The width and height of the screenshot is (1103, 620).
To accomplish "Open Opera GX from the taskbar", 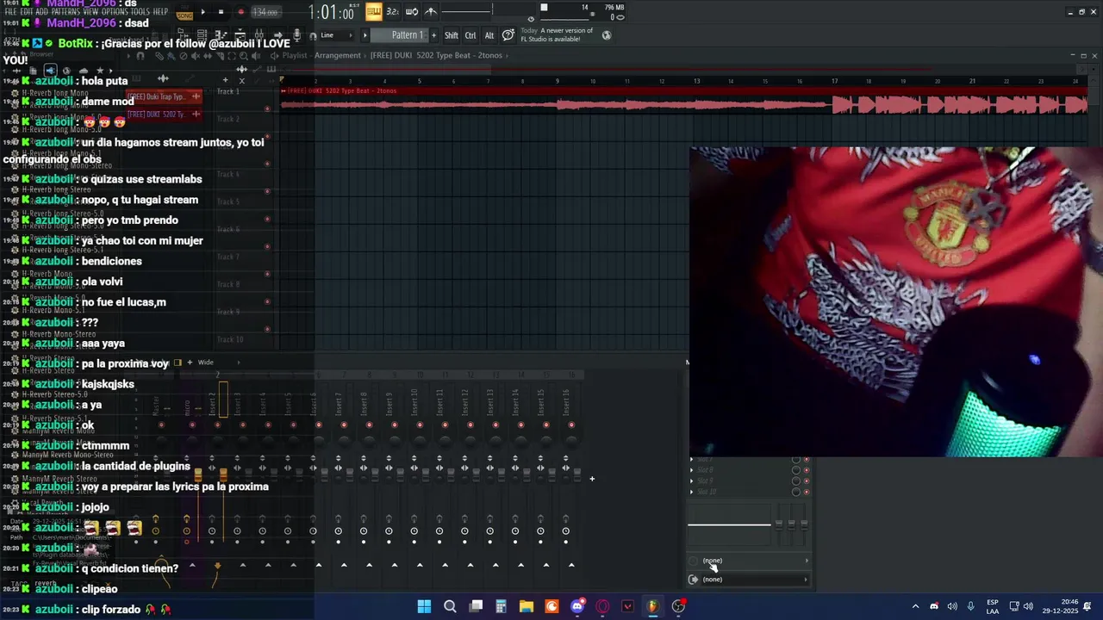I will [602, 606].
